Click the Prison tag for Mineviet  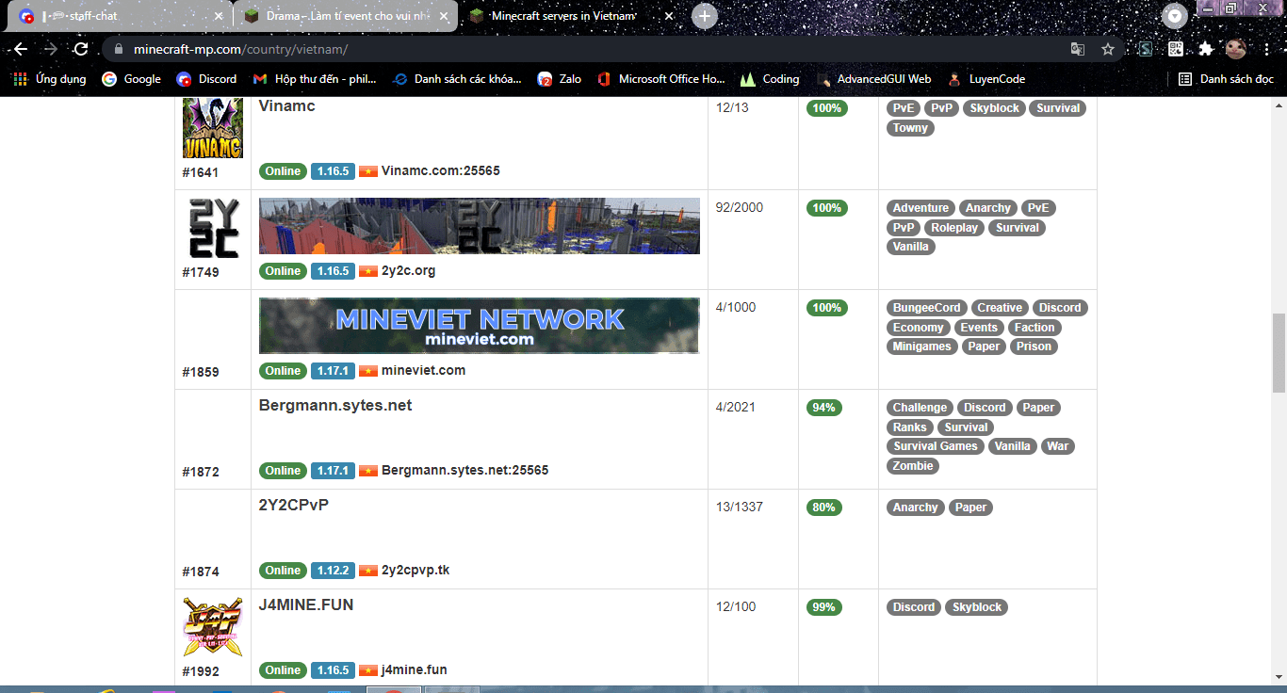pyautogui.click(x=1034, y=346)
